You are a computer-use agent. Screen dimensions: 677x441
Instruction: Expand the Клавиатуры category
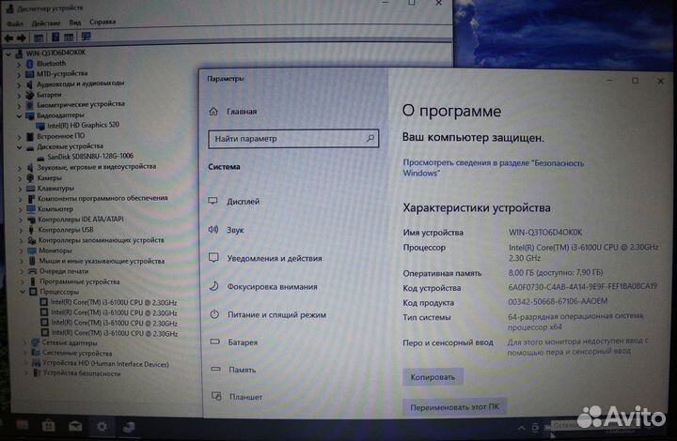(20, 189)
